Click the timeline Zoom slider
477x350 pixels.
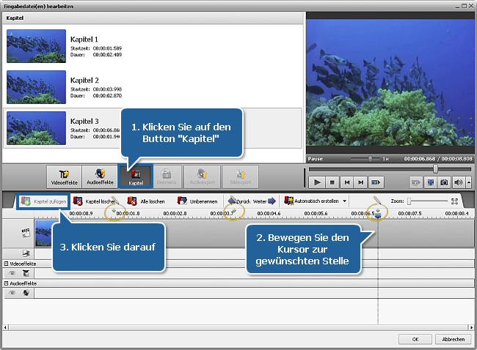tap(427, 201)
